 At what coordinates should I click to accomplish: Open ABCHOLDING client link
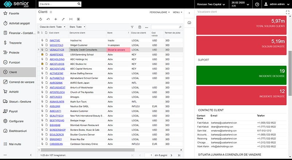[57, 59]
